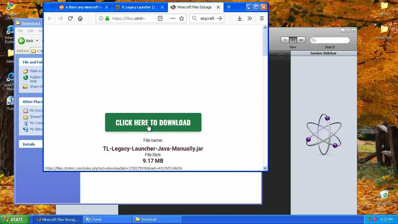Expand the Details panel in Explorer

click(31, 144)
